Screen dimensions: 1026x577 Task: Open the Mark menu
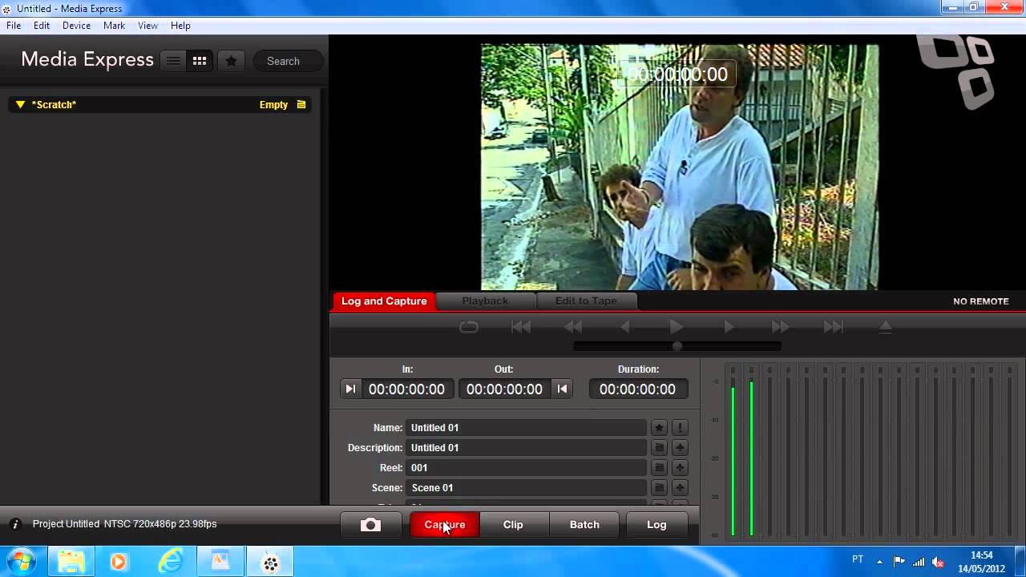[x=114, y=26]
